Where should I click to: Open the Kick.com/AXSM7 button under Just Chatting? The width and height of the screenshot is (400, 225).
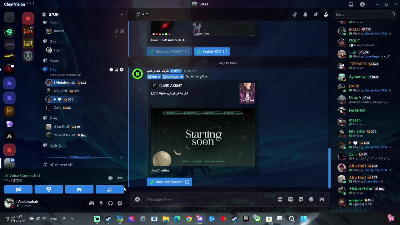tap(169, 182)
